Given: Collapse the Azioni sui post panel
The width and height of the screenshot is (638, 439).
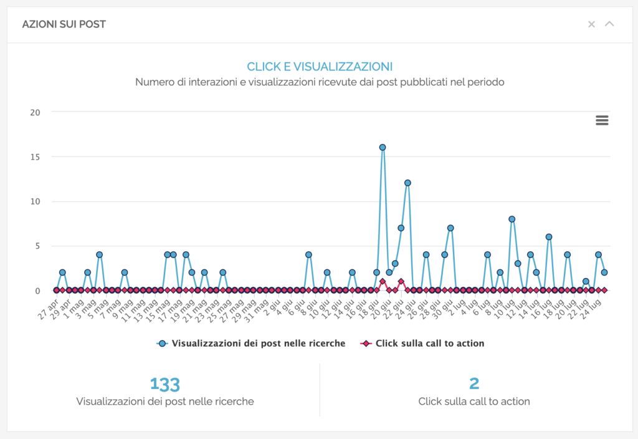Looking at the screenshot, I should coord(610,24).
